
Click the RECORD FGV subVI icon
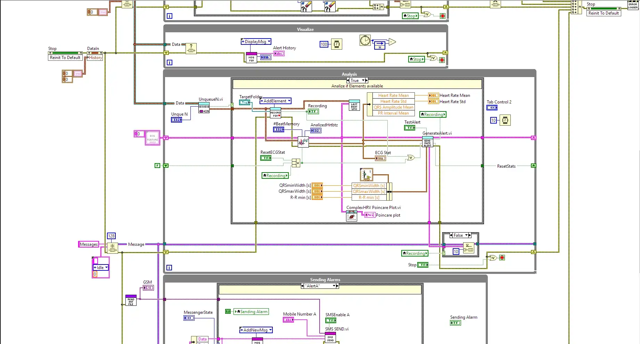pos(276,113)
